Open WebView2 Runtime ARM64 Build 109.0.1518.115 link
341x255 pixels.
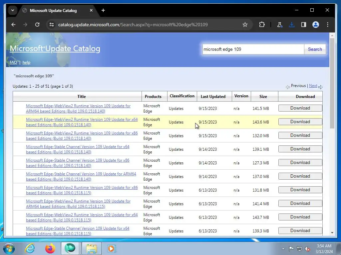coord(78,204)
